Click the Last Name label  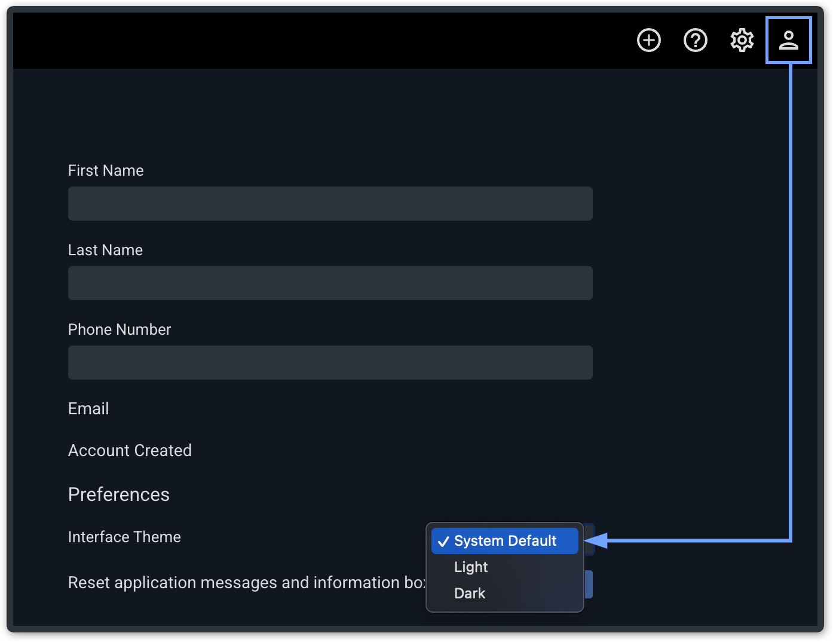point(105,250)
